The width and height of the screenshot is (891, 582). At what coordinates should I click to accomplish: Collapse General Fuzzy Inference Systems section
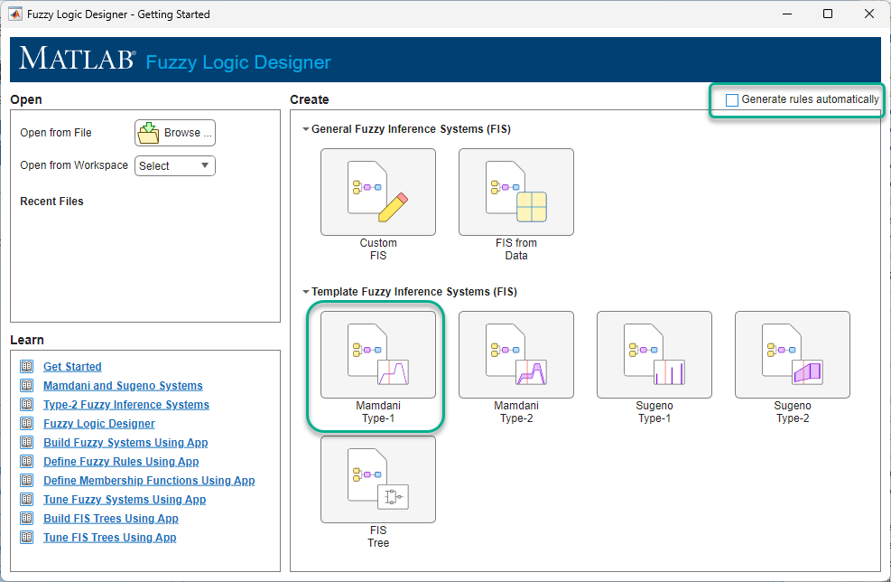coord(306,129)
